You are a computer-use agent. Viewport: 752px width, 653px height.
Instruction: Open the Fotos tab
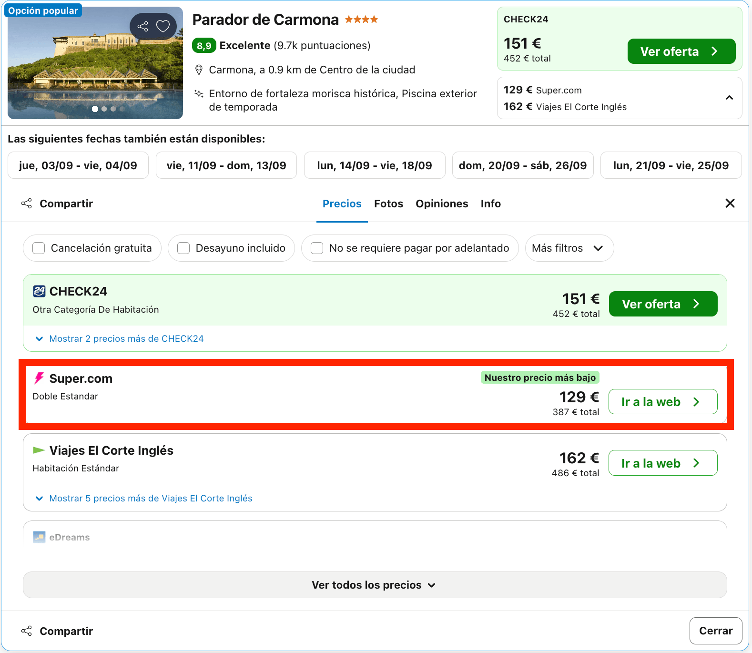click(x=388, y=204)
